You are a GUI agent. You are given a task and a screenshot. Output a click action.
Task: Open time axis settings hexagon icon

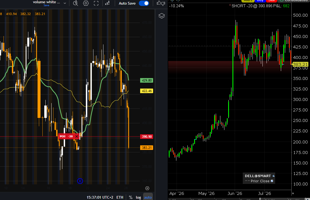point(147,188)
